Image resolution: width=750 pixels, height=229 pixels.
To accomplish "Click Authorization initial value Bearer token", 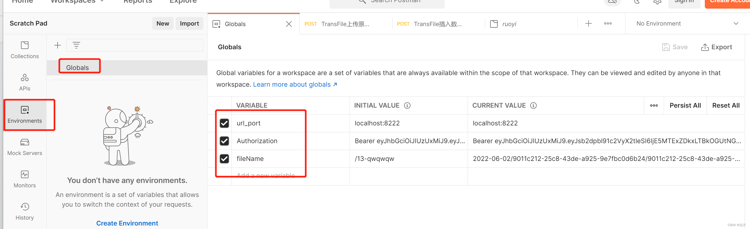I will pos(408,141).
